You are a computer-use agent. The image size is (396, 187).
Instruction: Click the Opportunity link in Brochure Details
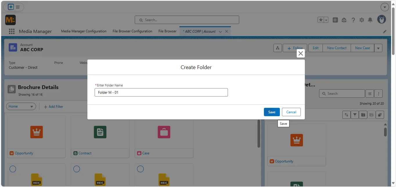point(24,153)
